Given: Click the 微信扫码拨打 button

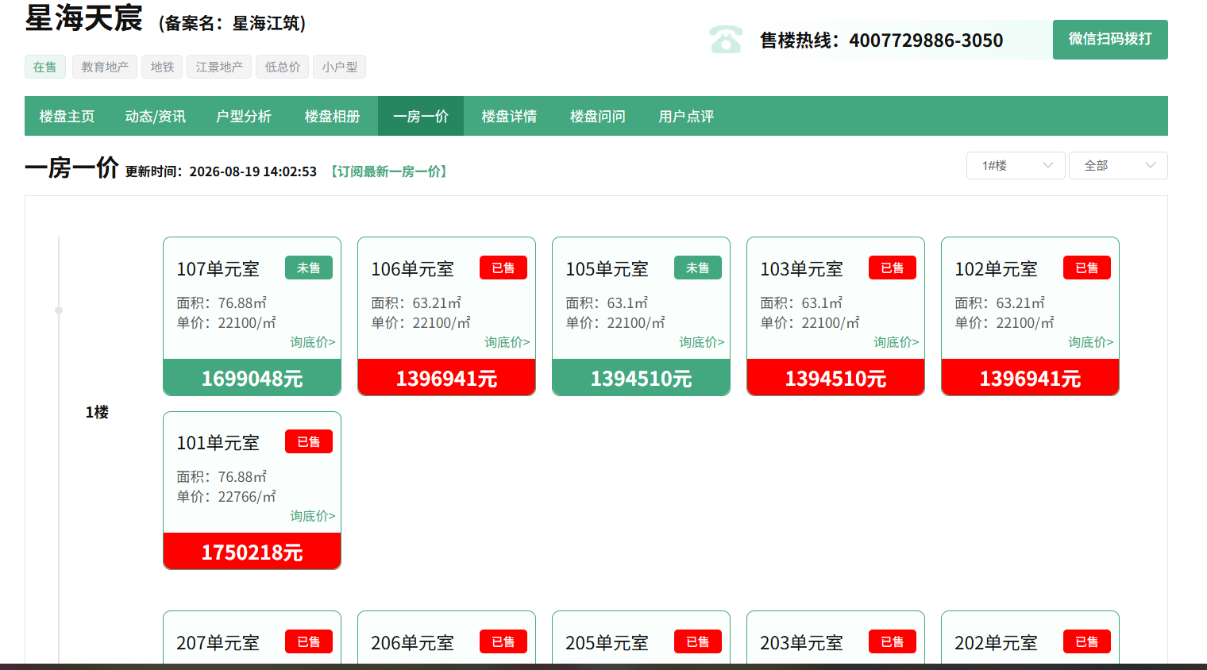Looking at the screenshot, I should [1110, 40].
